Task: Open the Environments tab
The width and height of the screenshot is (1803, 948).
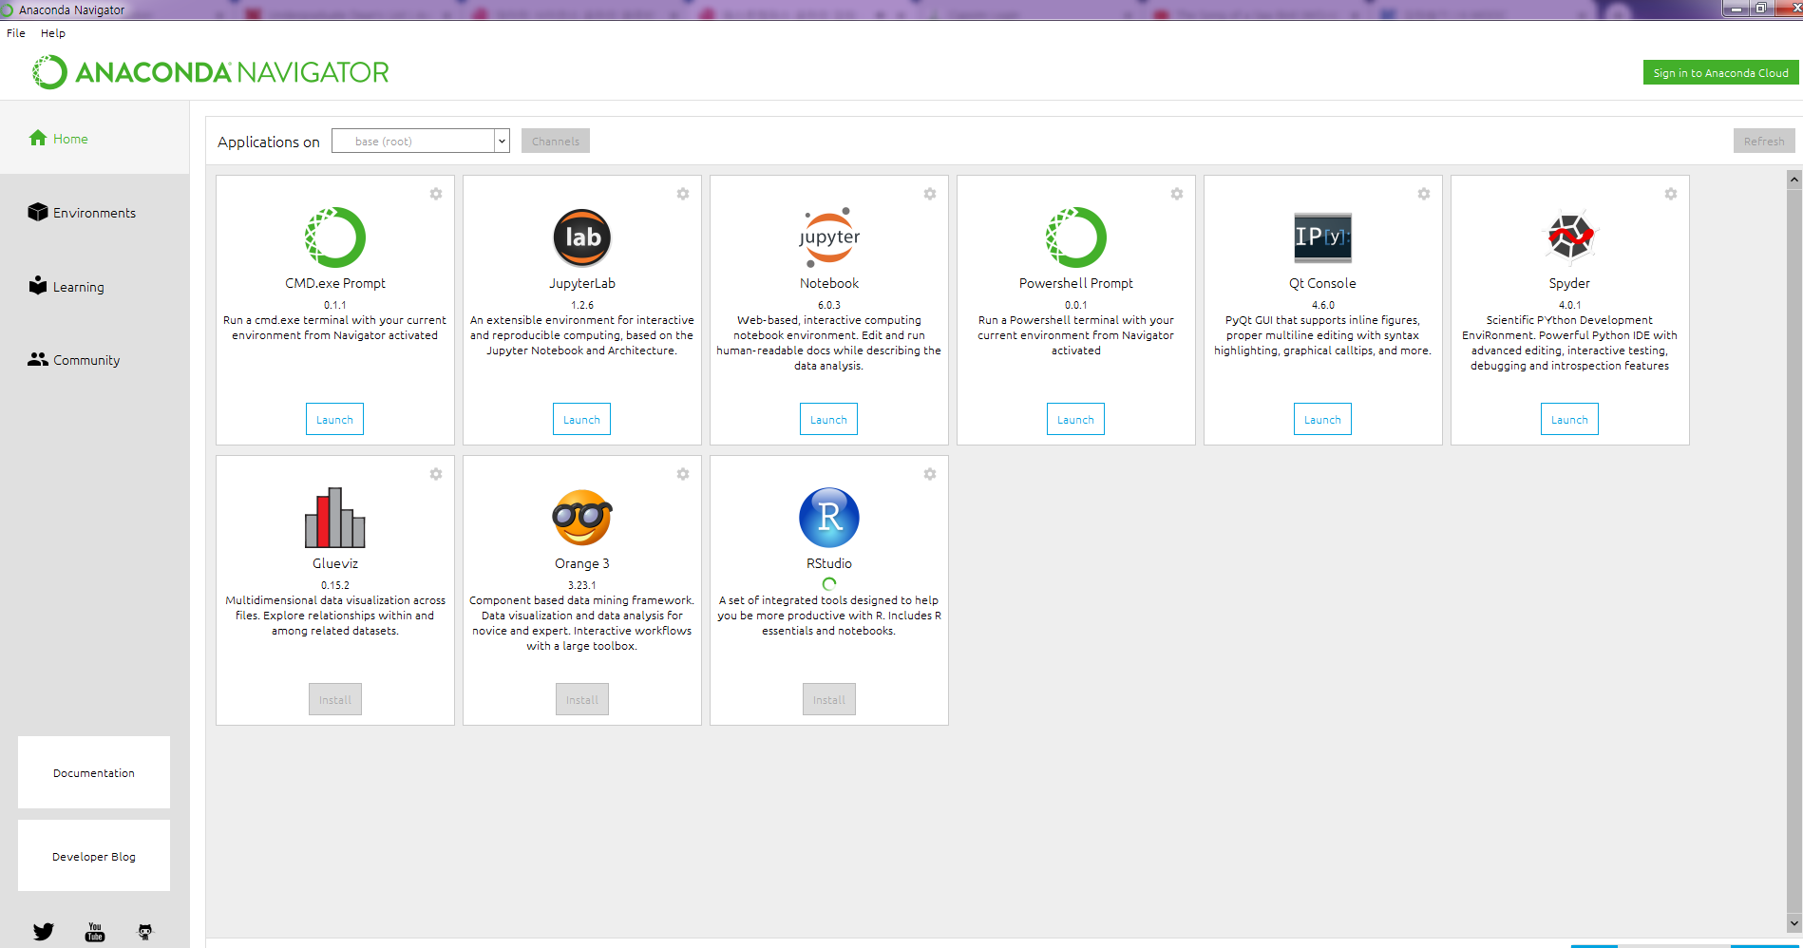Action: pyautogui.click(x=94, y=212)
